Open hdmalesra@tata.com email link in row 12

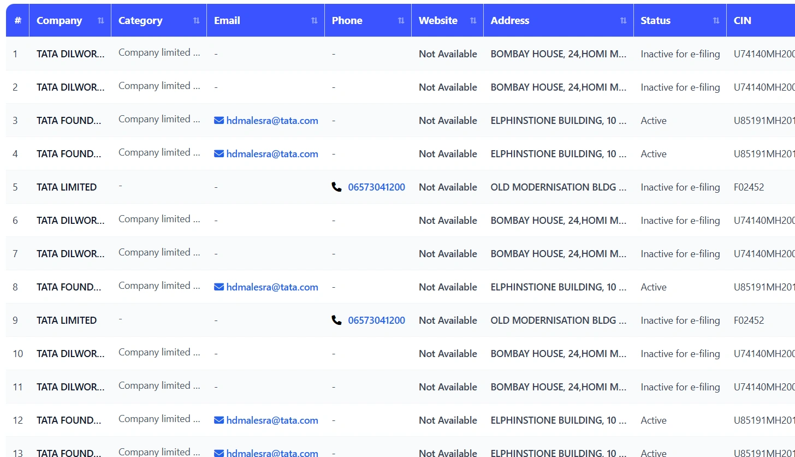272,420
